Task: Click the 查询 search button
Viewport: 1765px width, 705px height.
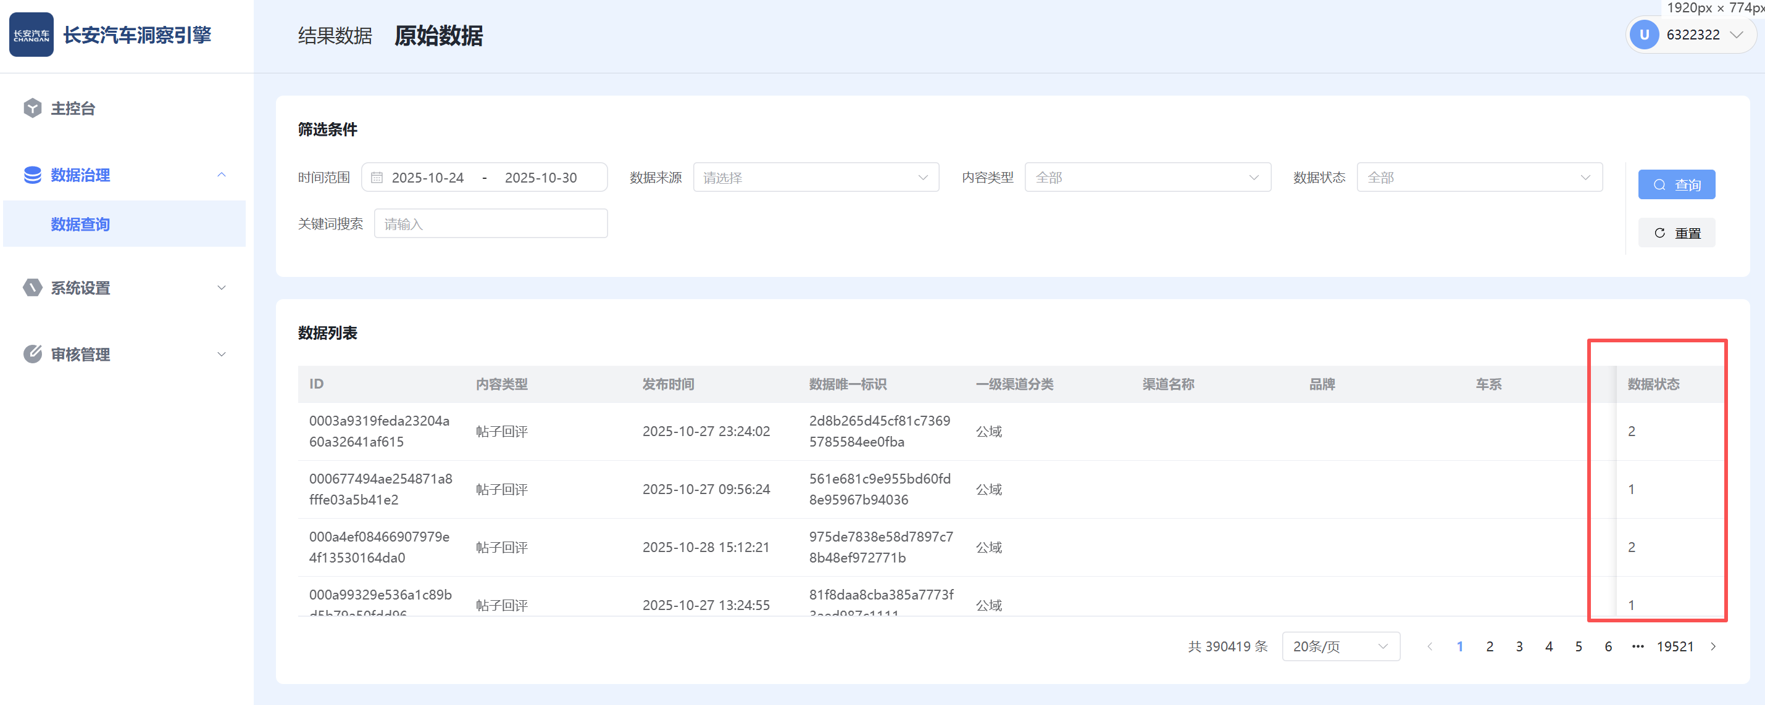Action: (x=1676, y=185)
